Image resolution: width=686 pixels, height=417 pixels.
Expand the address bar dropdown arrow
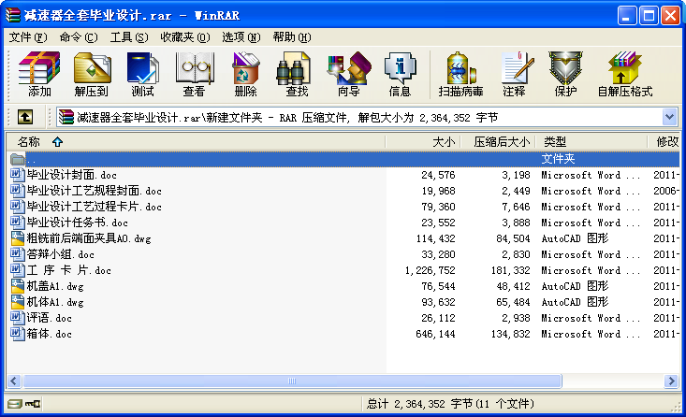click(669, 117)
